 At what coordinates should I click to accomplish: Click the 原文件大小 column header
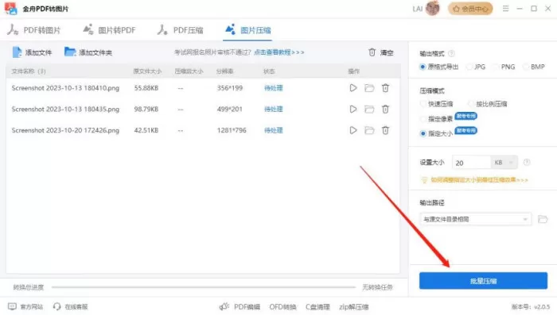point(147,71)
